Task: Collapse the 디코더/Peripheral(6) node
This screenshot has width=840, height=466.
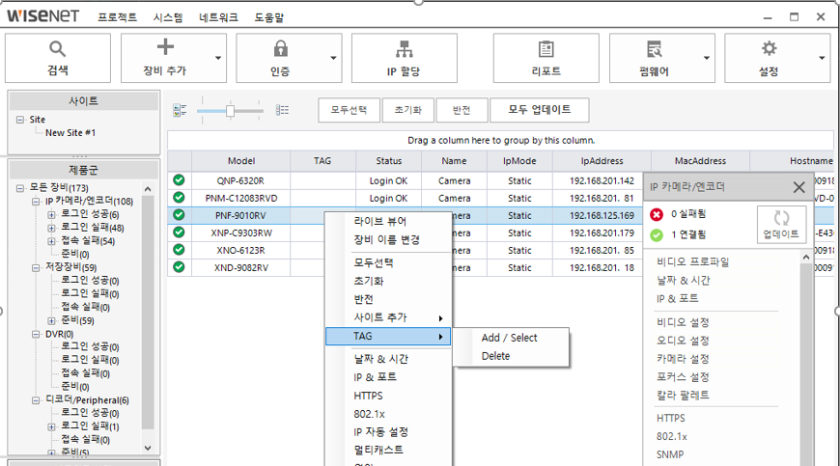Action: point(36,400)
